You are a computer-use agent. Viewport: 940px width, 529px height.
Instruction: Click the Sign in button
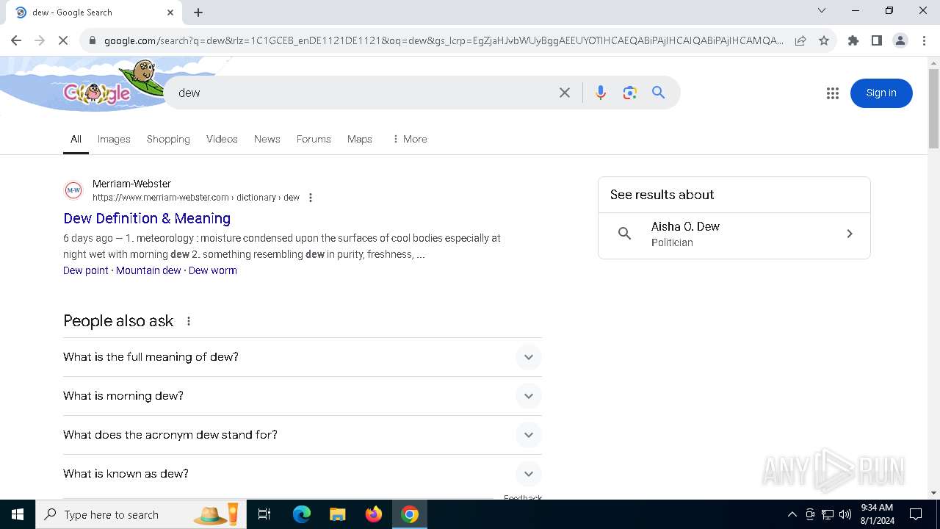[x=881, y=93]
